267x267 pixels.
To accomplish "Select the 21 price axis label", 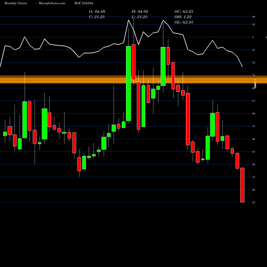I will tap(254, 202).
